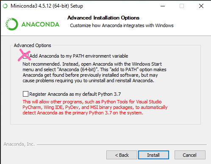Cancel the Miniconda3 setup
The height and width of the screenshot is (164, 211).
pos(190,155)
